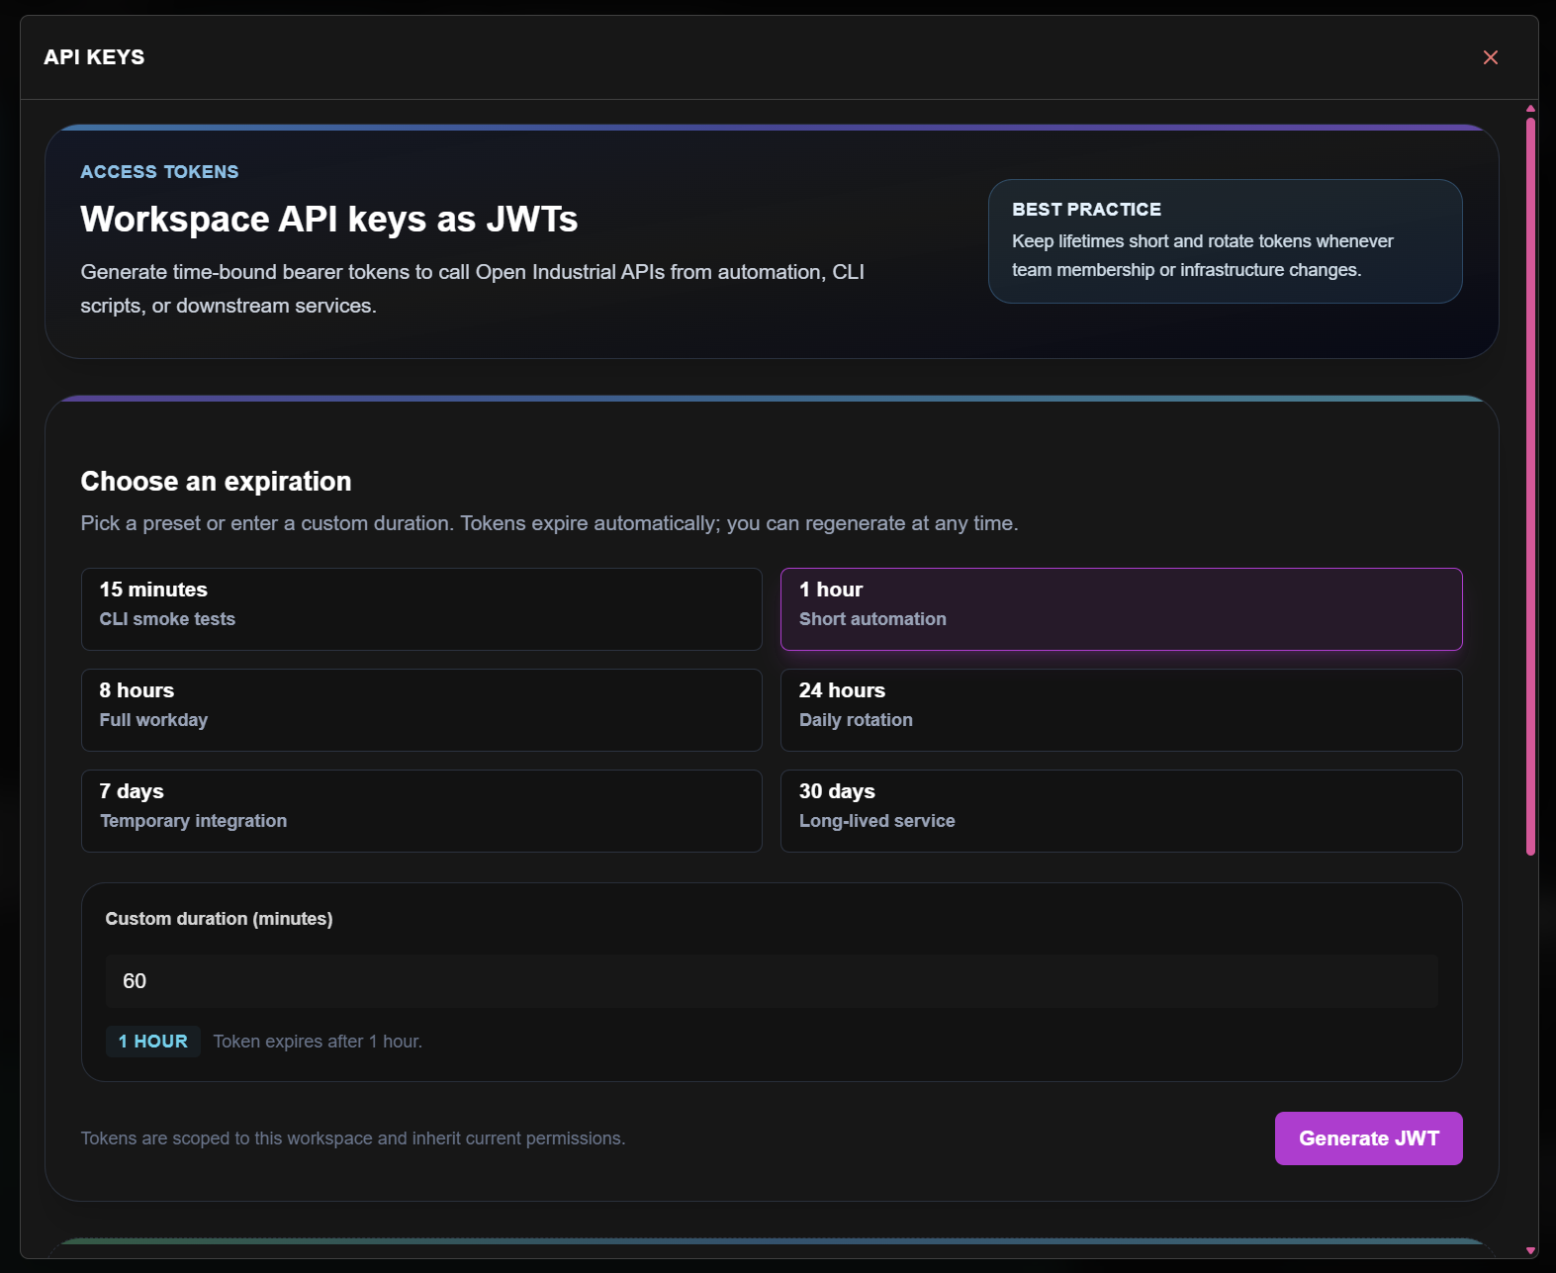Click the scrollbar up arrow
Viewport: 1556px width, 1273px height.
point(1530,108)
